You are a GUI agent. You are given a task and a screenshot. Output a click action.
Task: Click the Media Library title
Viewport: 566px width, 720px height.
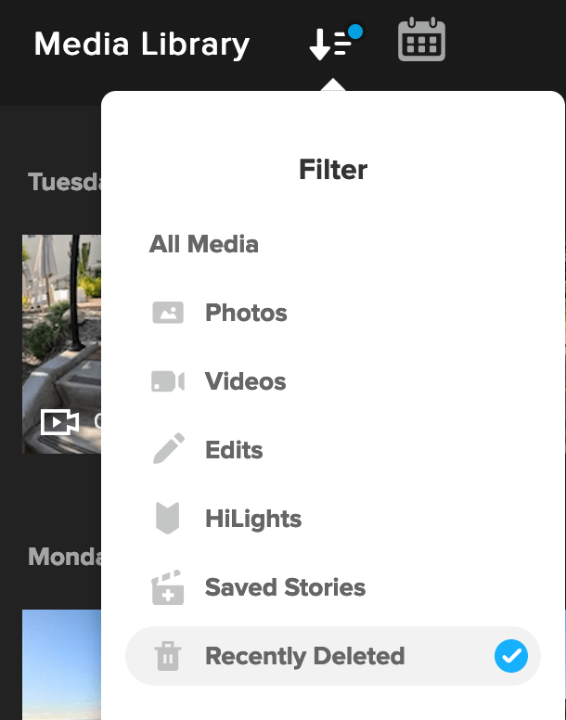(x=142, y=45)
